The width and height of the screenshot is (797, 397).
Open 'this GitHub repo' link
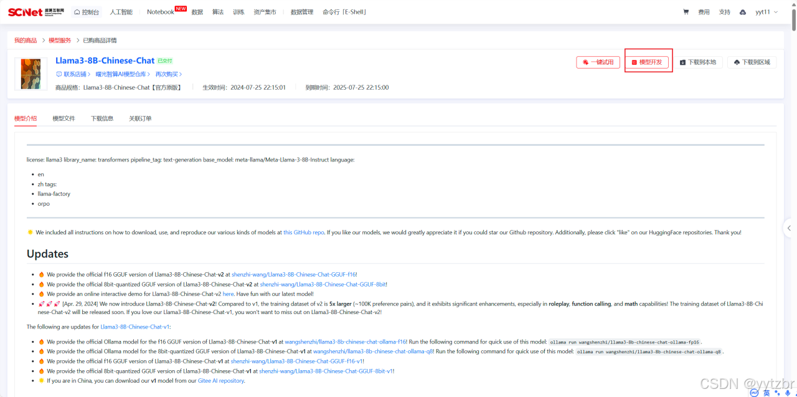(x=304, y=232)
